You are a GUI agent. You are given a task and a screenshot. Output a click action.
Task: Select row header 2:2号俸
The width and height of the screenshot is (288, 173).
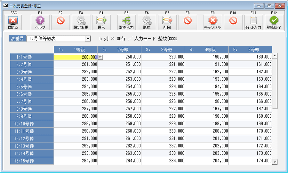[32, 64]
